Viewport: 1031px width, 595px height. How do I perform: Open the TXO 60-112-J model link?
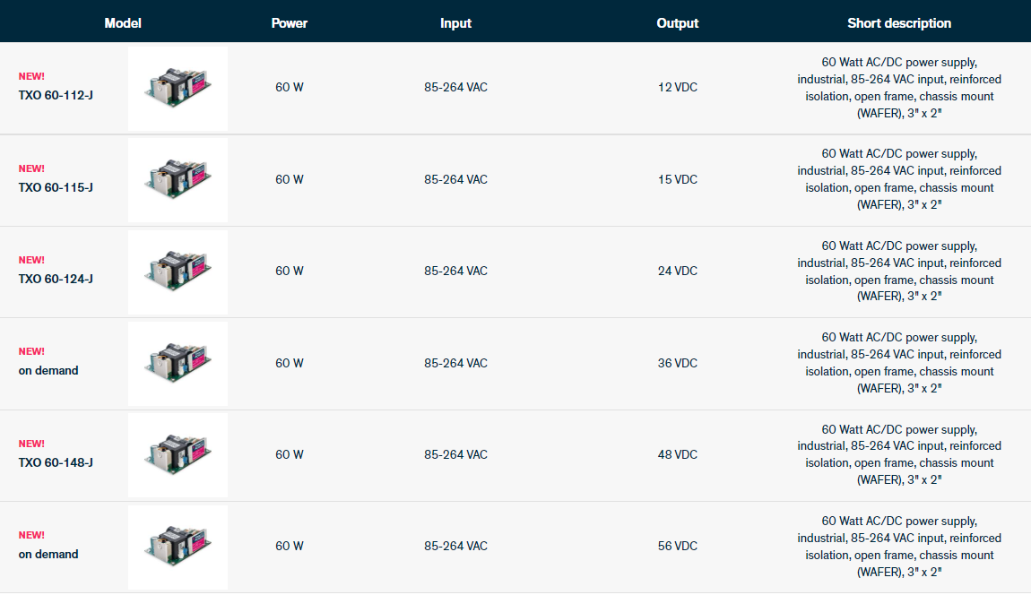coord(56,94)
